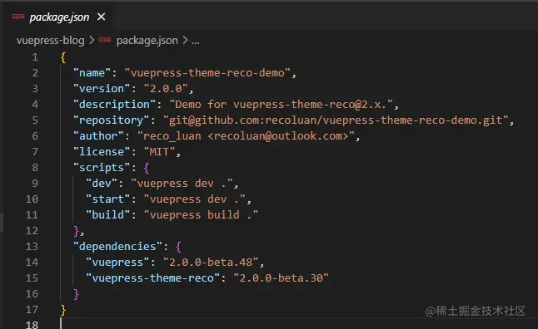This screenshot has height=329, width=538.
Task: Click the git@github.com repository URL string
Action: [x=336, y=120]
